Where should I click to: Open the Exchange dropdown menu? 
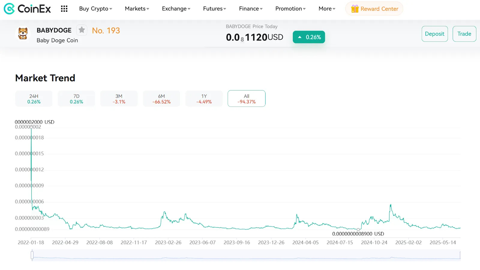pos(176,9)
